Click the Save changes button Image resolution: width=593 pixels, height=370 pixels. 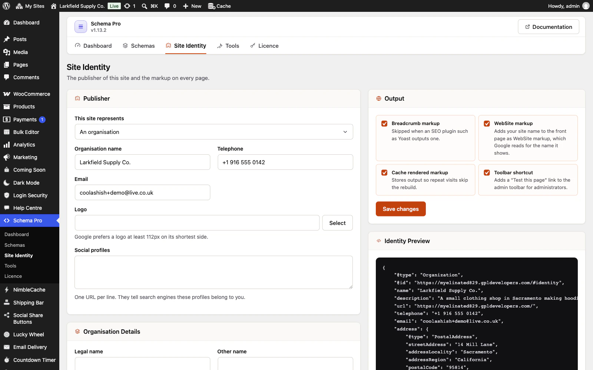pyautogui.click(x=401, y=209)
